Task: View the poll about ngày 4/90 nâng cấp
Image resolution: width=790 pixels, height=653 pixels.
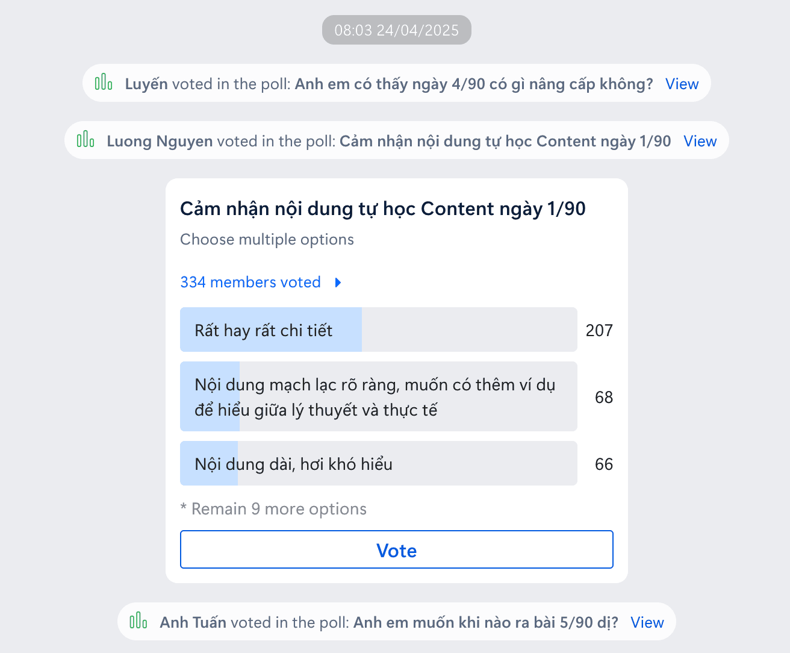Action: pos(682,84)
